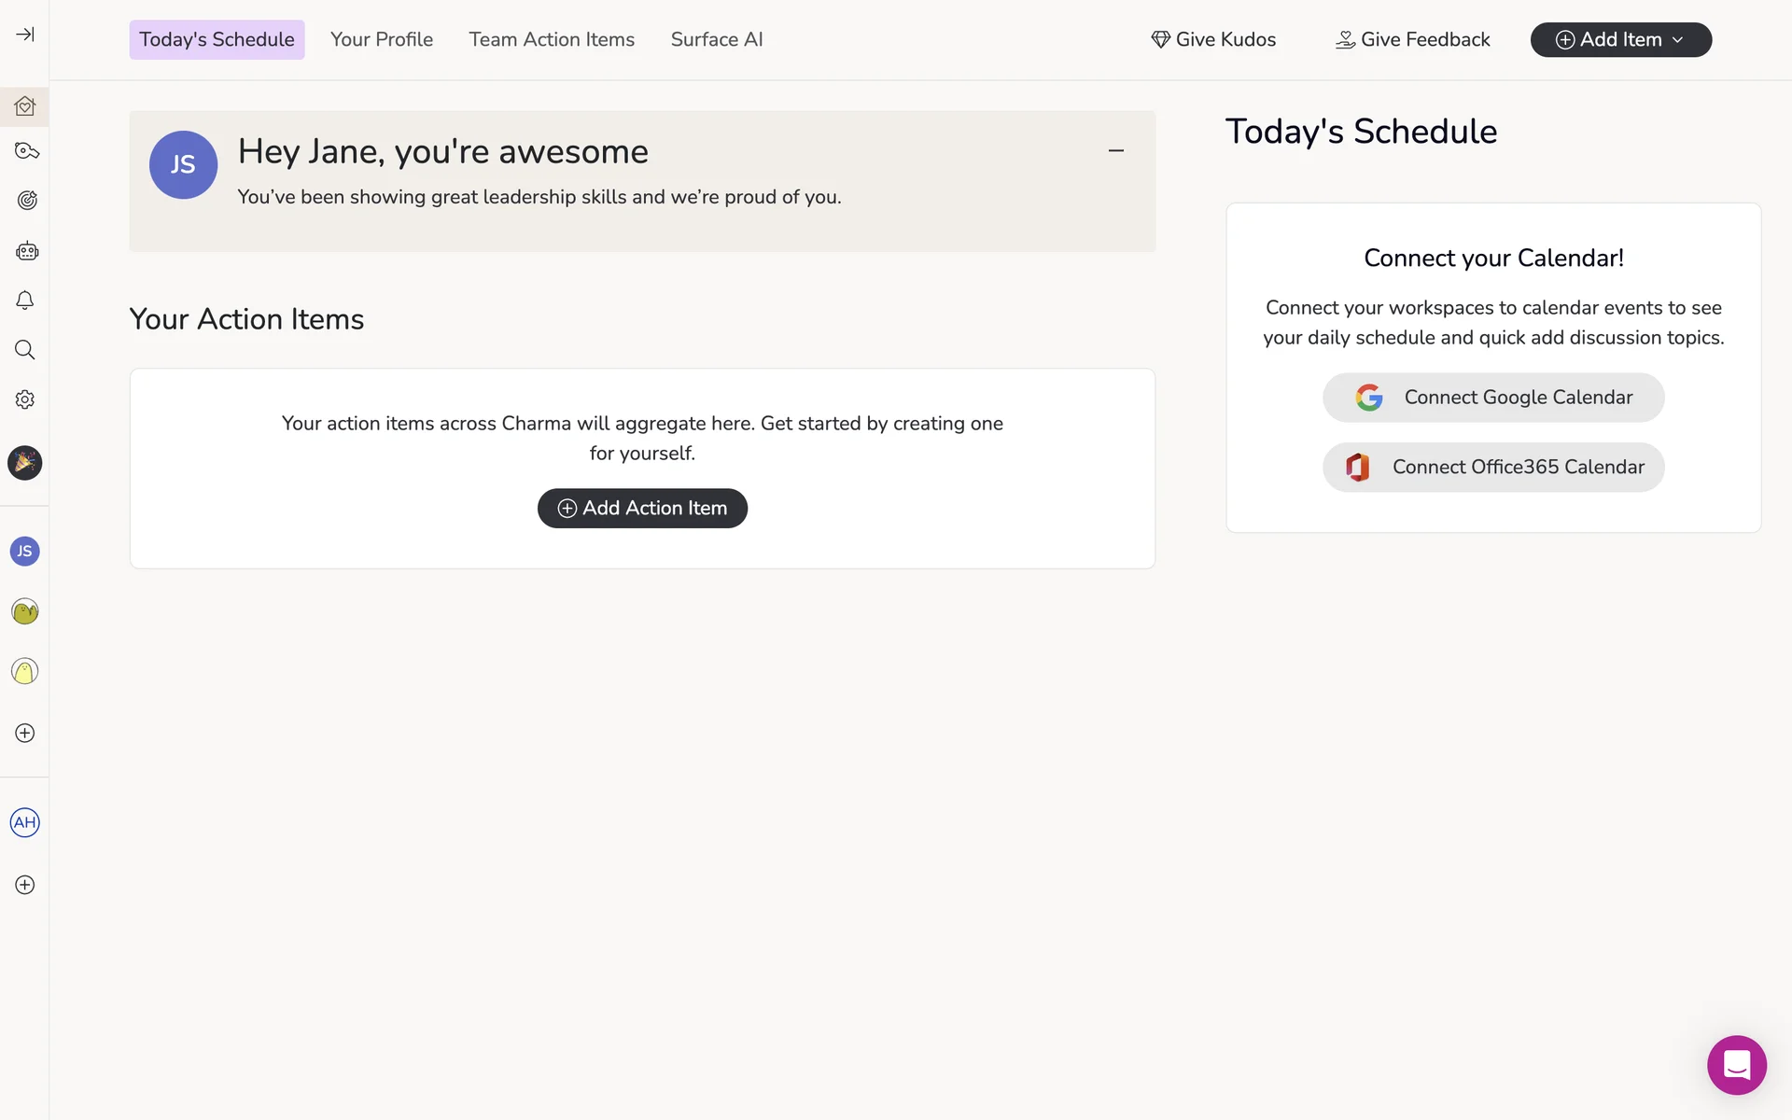Open the Add Item dropdown
The width and height of the screenshot is (1792, 1120).
point(1620,39)
